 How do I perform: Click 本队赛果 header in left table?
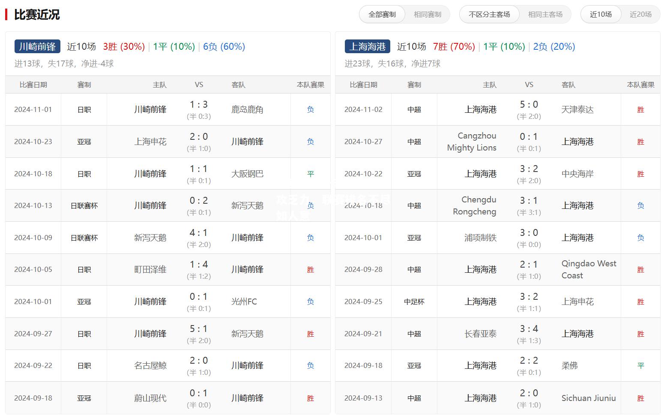coord(311,85)
